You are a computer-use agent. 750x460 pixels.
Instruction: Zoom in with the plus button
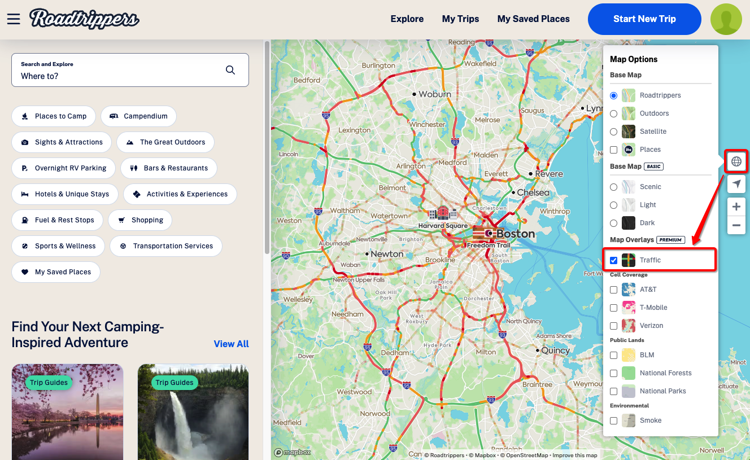pos(736,207)
